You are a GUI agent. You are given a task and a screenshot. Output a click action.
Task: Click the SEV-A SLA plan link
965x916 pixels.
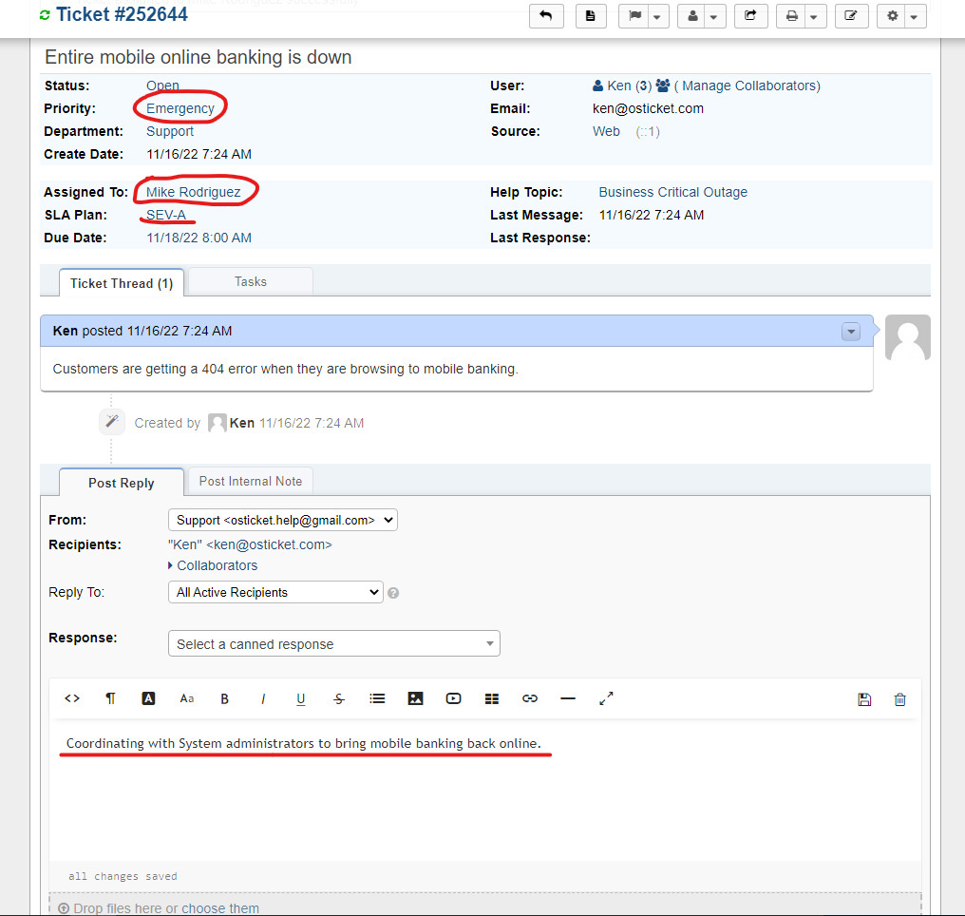(x=166, y=215)
